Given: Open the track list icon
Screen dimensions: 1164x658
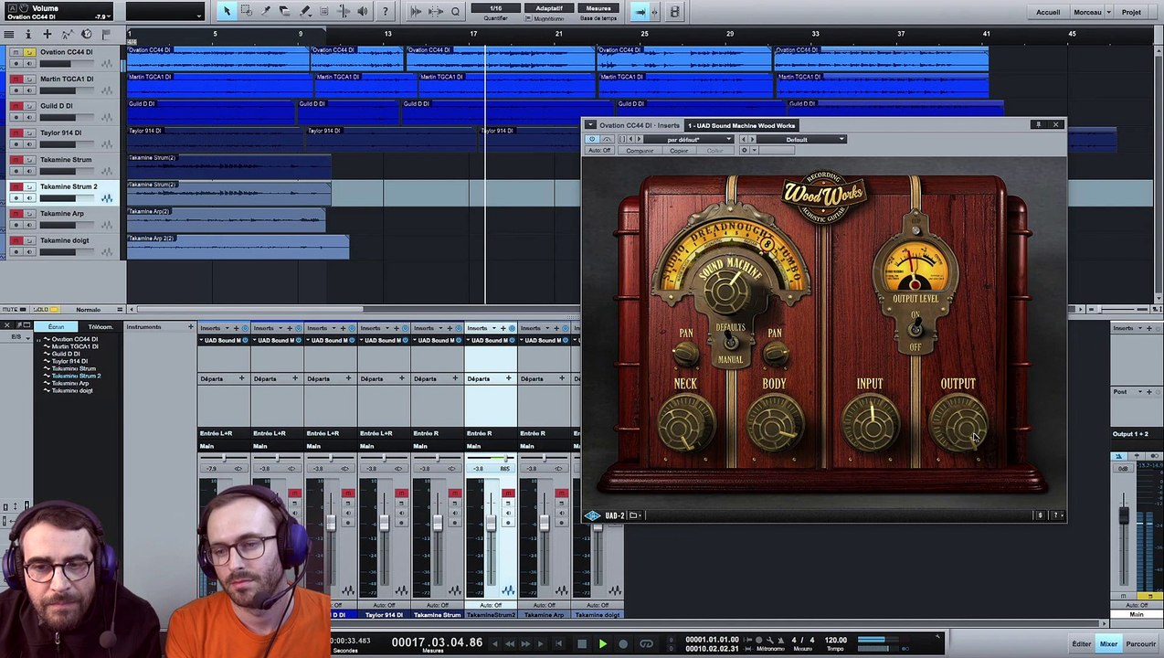Looking at the screenshot, I should [x=9, y=35].
